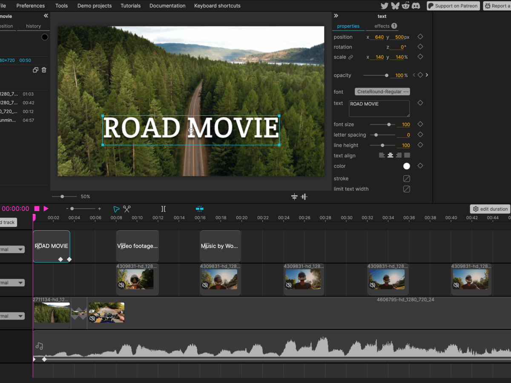Toggle the position keyframe diamond
511x383 pixels.
[420, 37]
